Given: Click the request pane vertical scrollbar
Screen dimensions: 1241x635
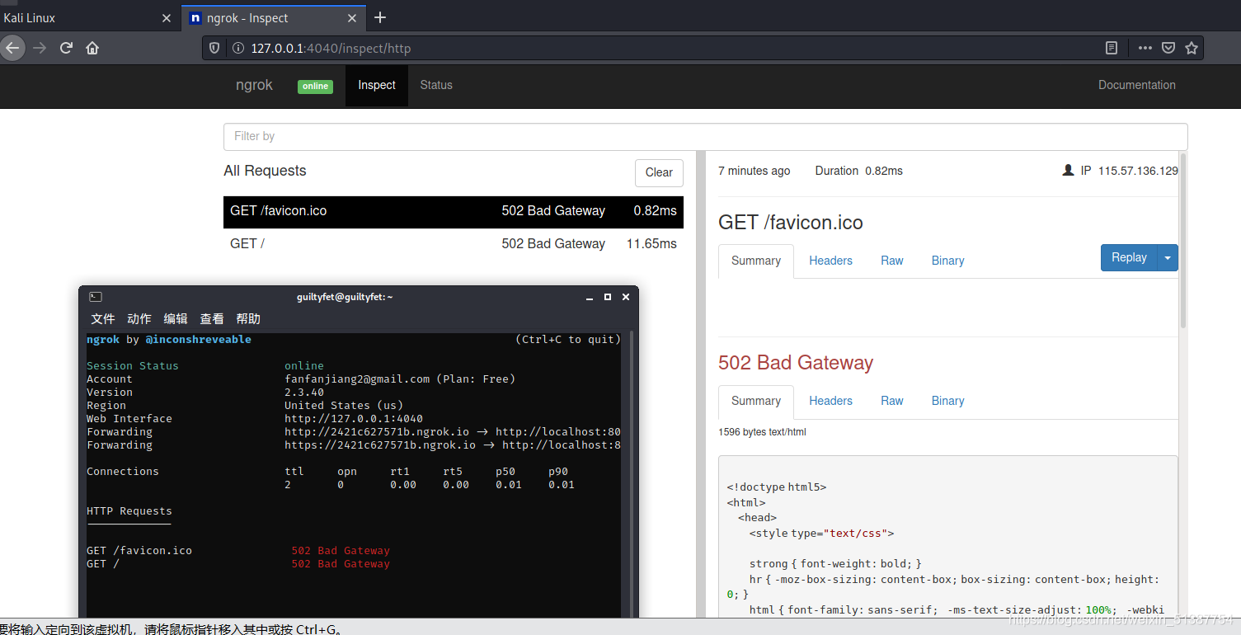Looking at the screenshot, I should coord(1183,239).
